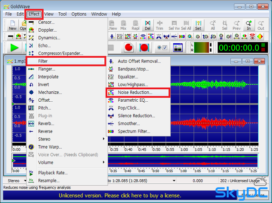Open Resample dialog

67,181
